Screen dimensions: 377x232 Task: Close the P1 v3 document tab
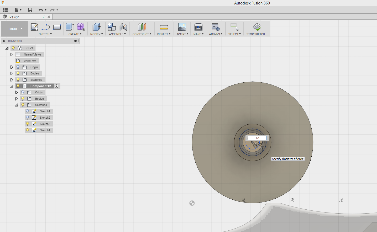click(49, 17)
